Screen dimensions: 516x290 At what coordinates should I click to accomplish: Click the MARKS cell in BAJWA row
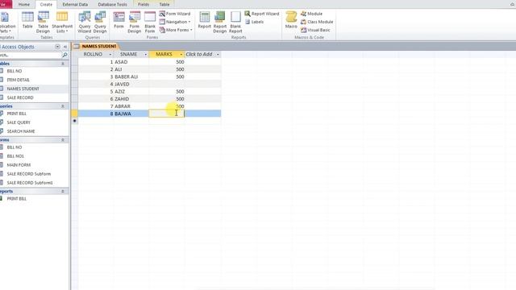167,114
